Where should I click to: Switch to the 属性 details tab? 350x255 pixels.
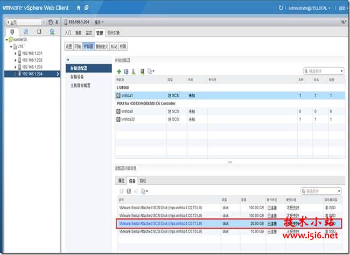click(121, 181)
